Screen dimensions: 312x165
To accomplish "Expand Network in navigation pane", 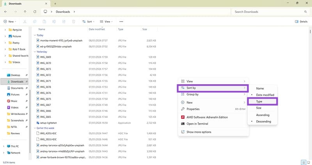I will (4, 153).
